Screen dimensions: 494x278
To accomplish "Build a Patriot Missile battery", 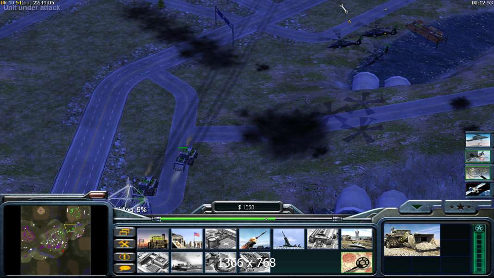I will point(255,239).
